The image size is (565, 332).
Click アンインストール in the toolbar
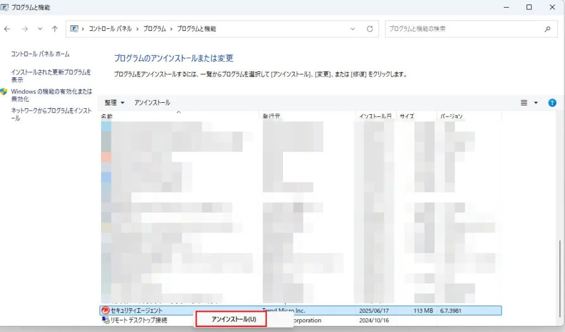[152, 103]
